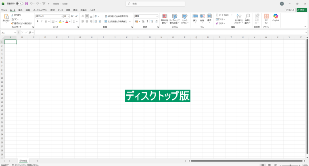The height and width of the screenshot is (166, 309).
Task: Open Sort & Filter (並べ替えとフィルター)
Action: [x=239, y=19]
